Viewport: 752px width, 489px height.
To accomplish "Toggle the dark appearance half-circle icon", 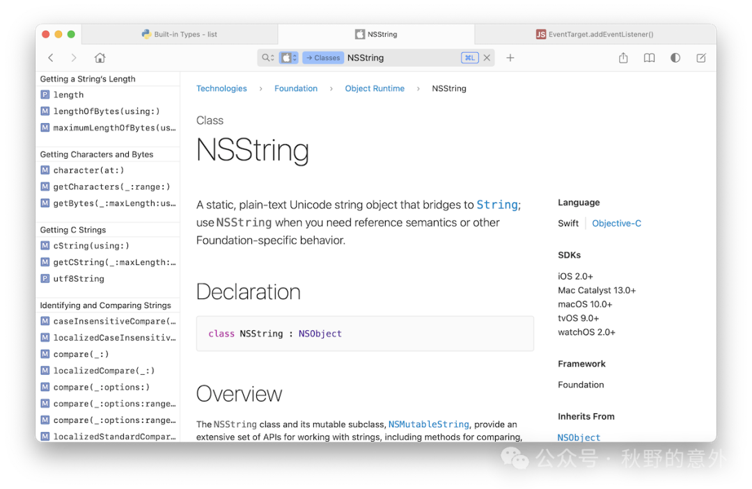I will 675,58.
